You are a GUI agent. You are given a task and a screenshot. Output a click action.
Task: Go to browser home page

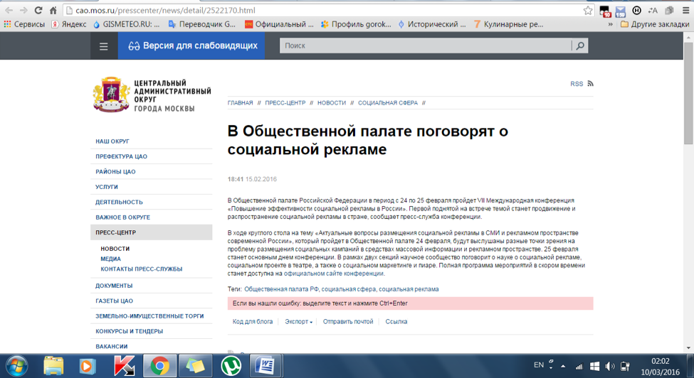tap(53, 10)
